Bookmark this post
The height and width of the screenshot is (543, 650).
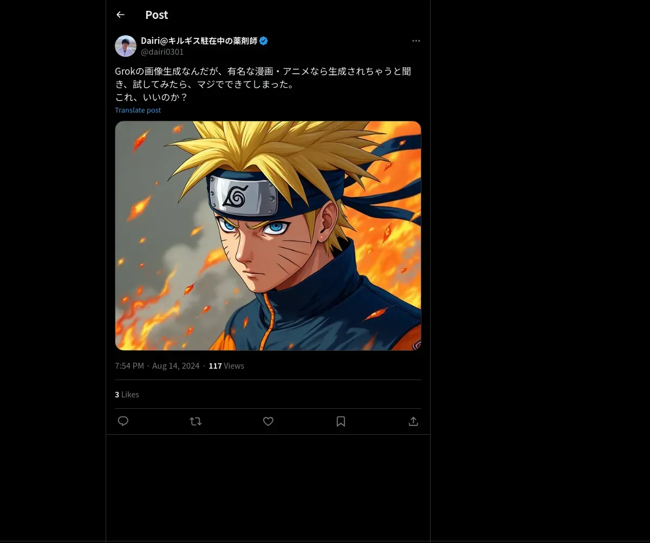pos(341,421)
